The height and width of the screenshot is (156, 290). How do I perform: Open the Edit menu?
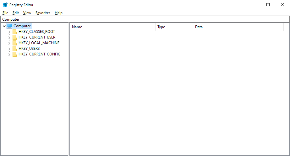16,13
